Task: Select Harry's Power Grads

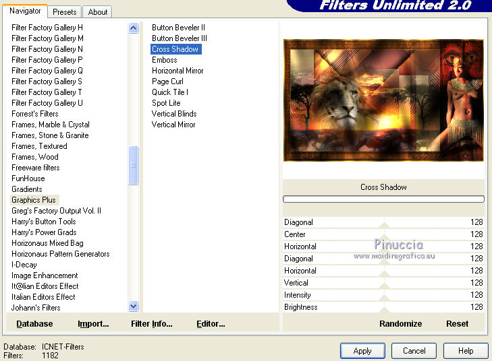Action: 44,232
